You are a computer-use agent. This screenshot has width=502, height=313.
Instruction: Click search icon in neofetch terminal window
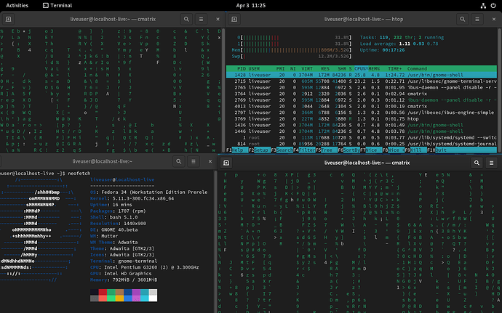pos(179,161)
